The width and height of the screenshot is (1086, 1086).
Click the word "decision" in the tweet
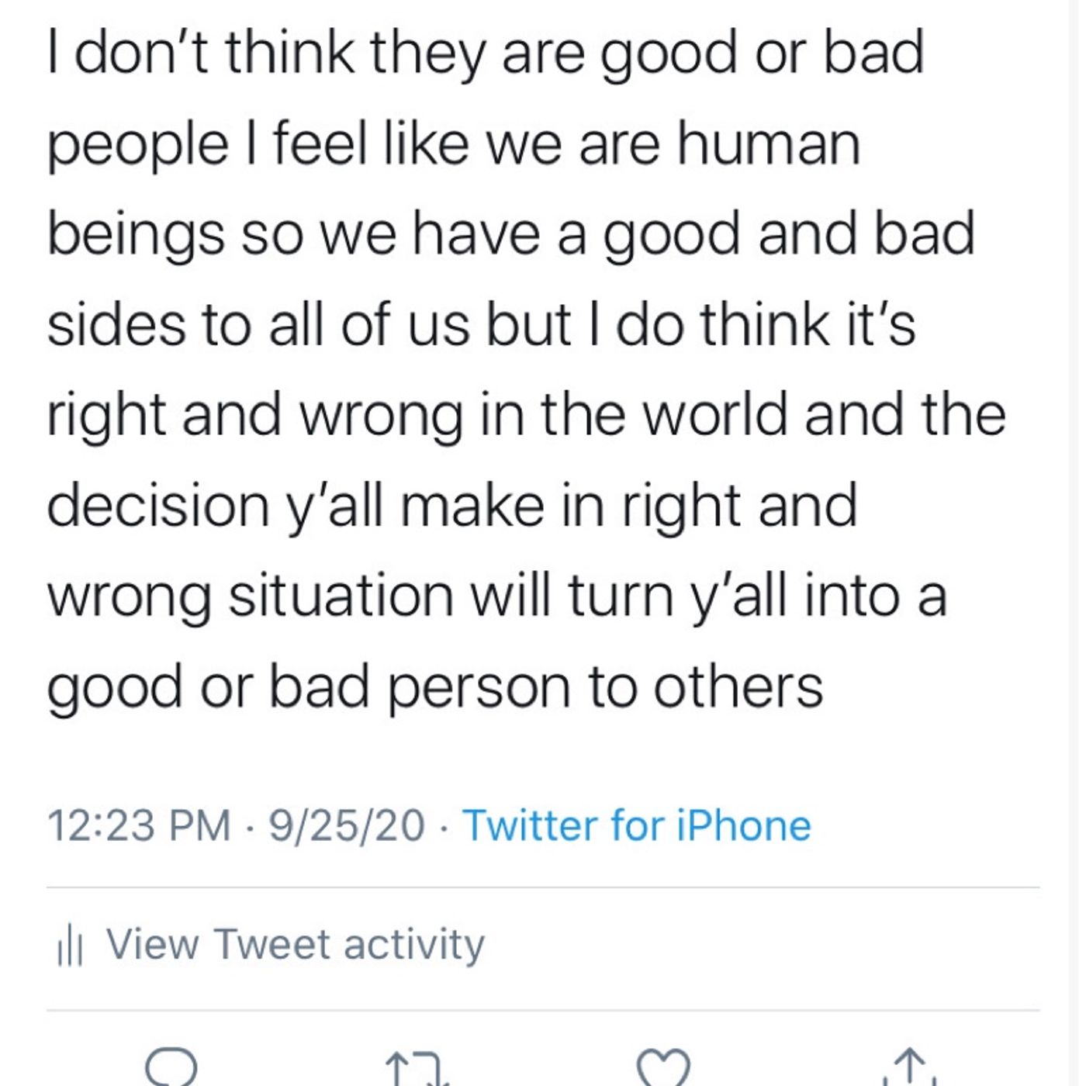click(x=158, y=506)
